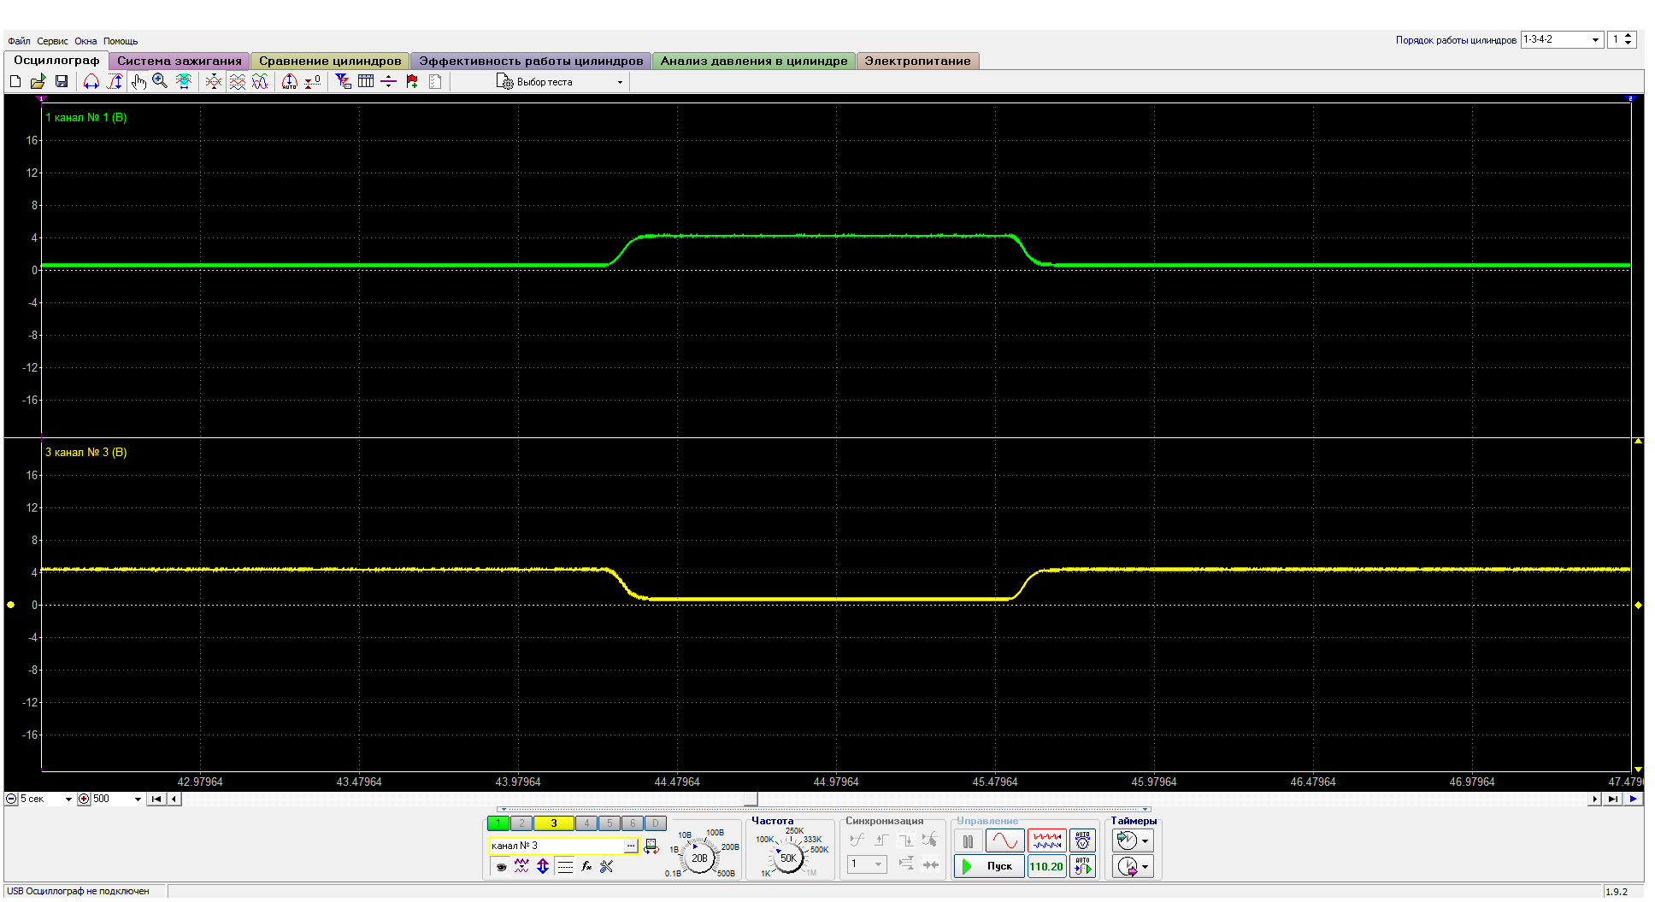Viewport: 1655px width, 902px height.
Task: Select the Осциллограф tab
Action: click(x=56, y=60)
